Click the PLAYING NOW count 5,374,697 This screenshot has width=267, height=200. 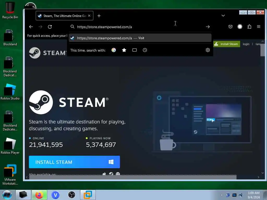tap(101, 145)
